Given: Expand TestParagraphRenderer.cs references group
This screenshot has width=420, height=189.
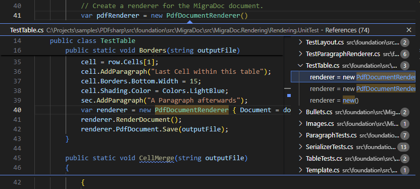Looking at the screenshot, I should tap(300, 54).
